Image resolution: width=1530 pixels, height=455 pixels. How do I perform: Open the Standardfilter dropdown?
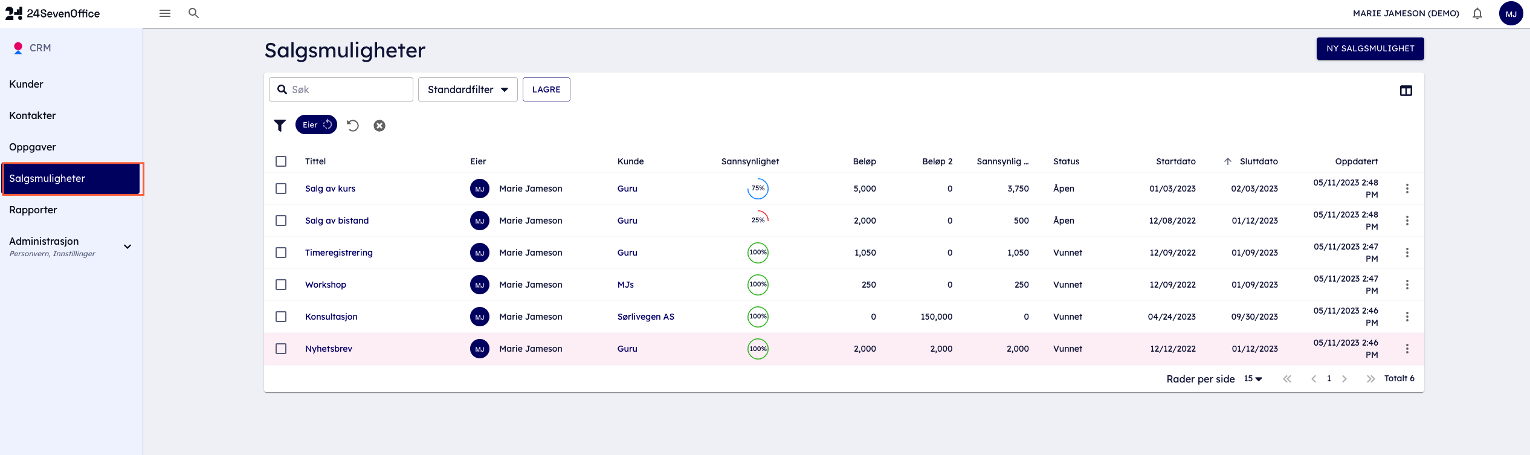coord(467,89)
